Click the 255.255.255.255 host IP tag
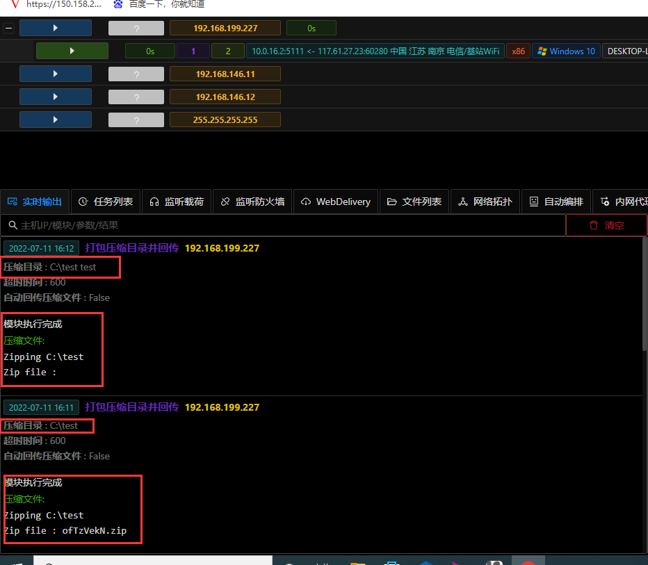 225,120
